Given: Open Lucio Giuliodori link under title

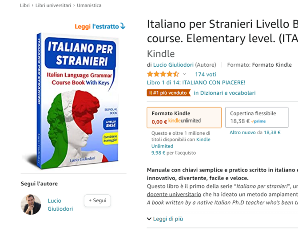Looking at the screenshot, I should tap(173, 65).
